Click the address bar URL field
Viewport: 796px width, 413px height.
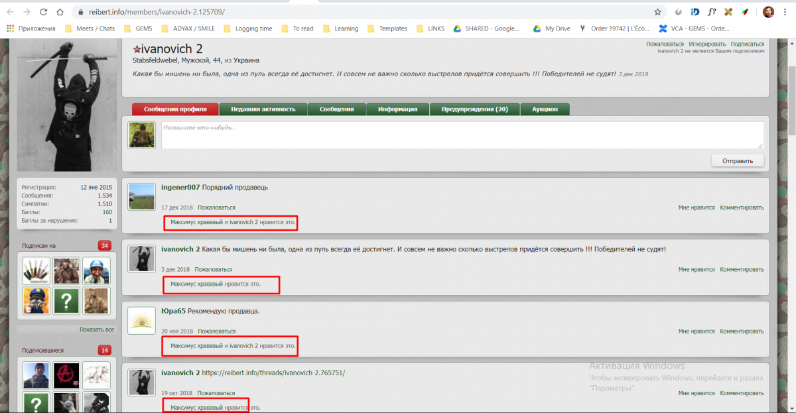358,12
